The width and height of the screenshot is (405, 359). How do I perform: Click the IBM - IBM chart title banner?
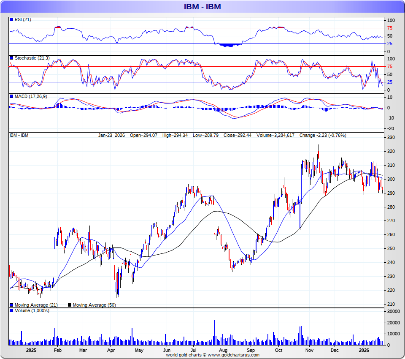202,6
